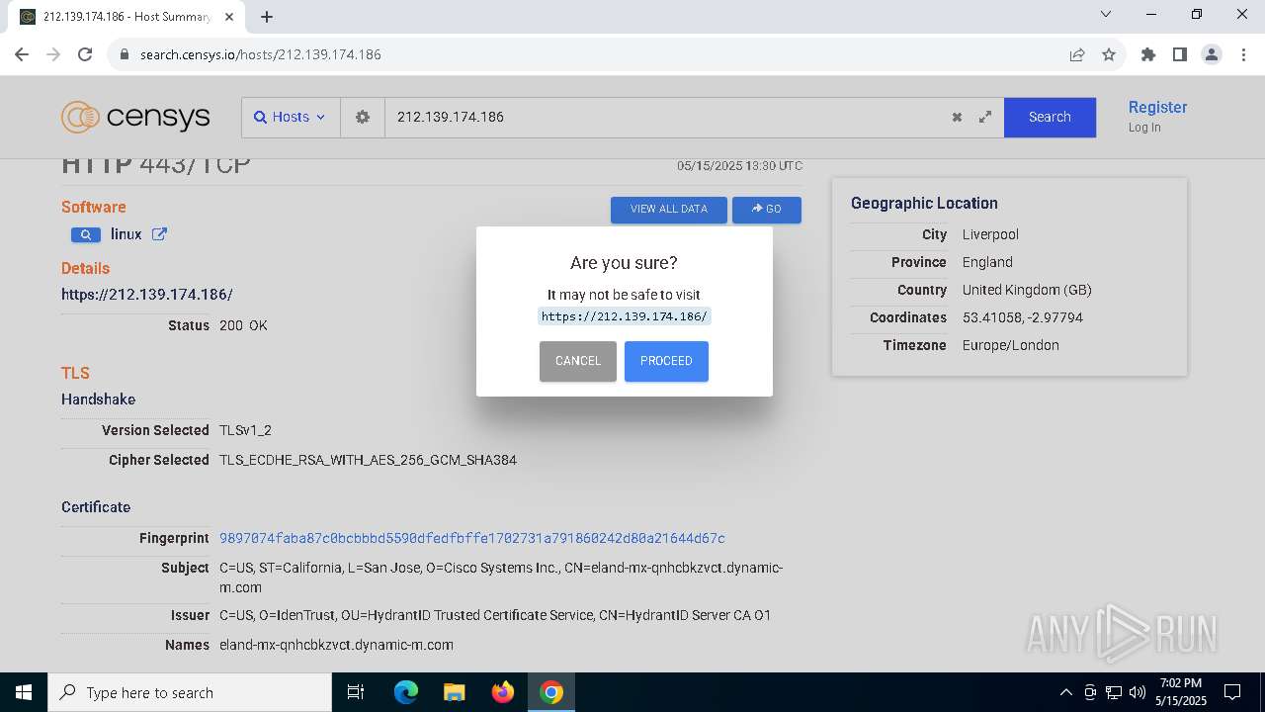The height and width of the screenshot is (712, 1265).
Task: Click the Europe/London timezone value
Action: click(x=1011, y=345)
